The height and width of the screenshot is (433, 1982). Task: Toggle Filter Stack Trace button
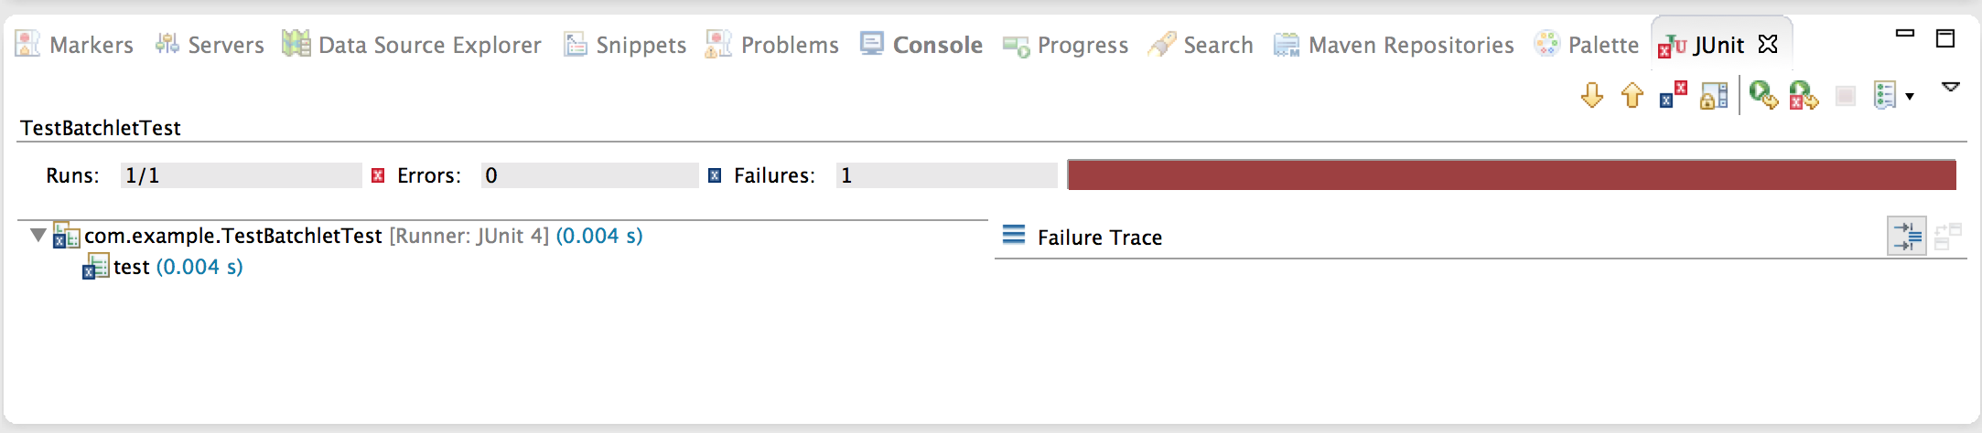click(x=1907, y=236)
